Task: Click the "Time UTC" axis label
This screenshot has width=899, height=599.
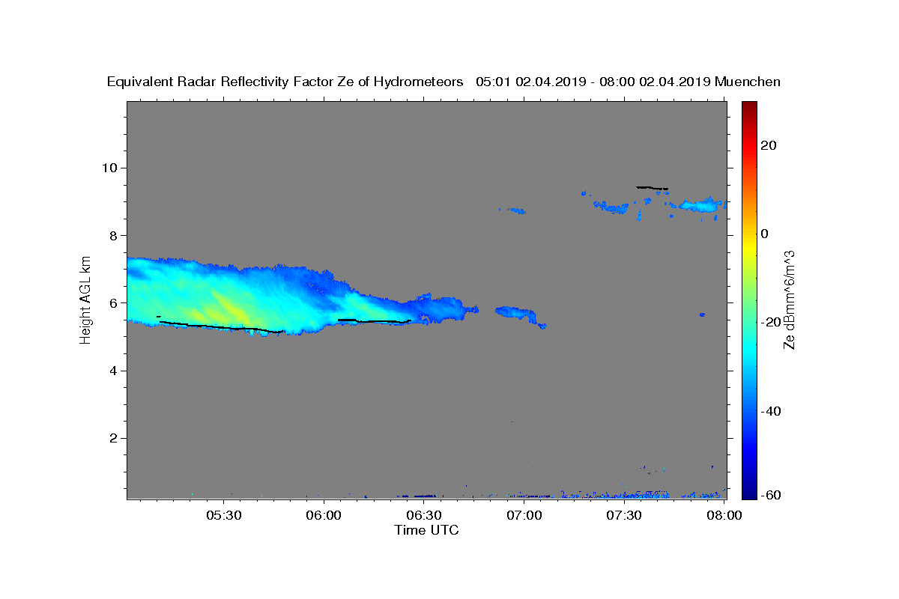Action: 426,530
